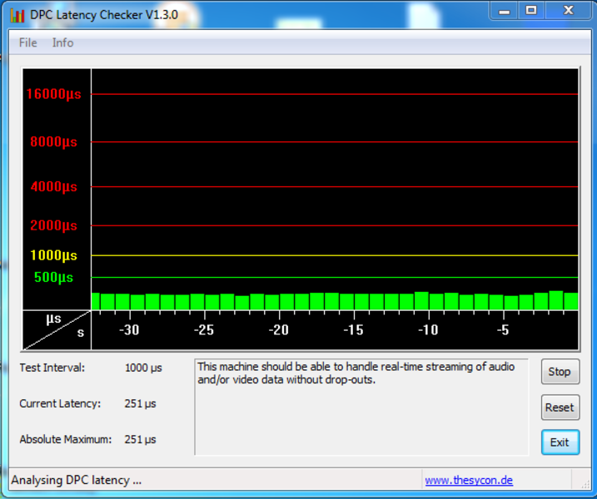Click the 2000µs axis label
This screenshot has height=499, width=597.
53,225
